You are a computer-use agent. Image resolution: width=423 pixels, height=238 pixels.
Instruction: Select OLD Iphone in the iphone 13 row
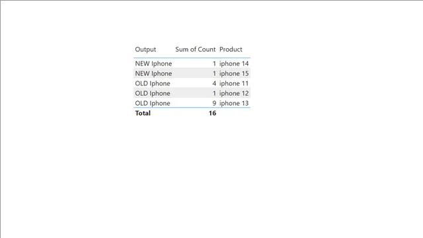[x=153, y=103]
